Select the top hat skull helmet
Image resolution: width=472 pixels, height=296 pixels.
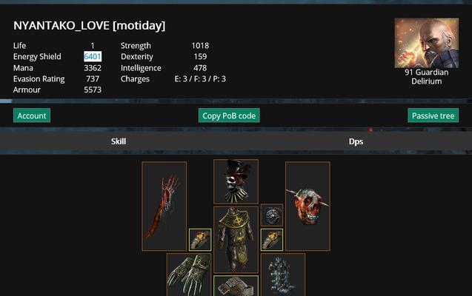pos(236,182)
